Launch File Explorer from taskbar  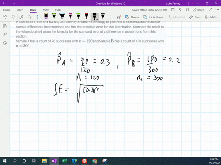(x=44, y=161)
